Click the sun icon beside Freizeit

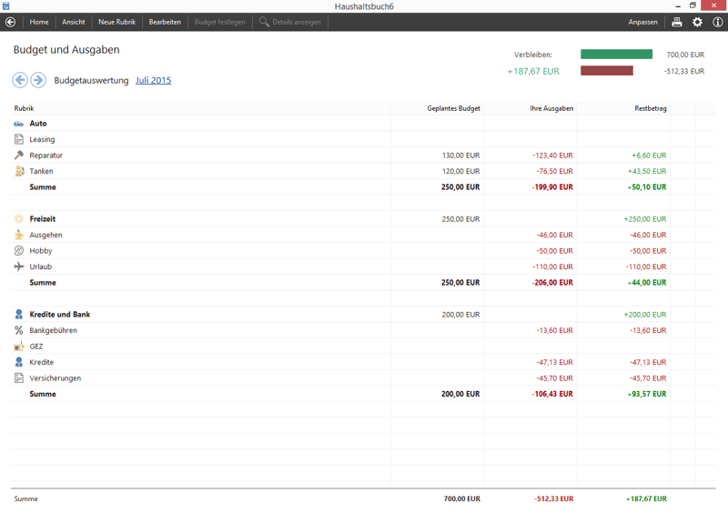click(x=19, y=219)
